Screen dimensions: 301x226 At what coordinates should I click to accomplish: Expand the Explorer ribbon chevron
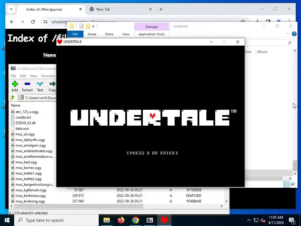pyautogui.click(x=287, y=34)
